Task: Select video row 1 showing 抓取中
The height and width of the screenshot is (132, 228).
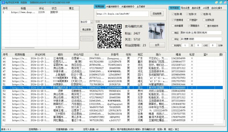Action: click(x=40, y=12)
